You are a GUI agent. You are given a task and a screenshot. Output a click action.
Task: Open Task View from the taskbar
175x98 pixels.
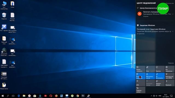point(13,96)
